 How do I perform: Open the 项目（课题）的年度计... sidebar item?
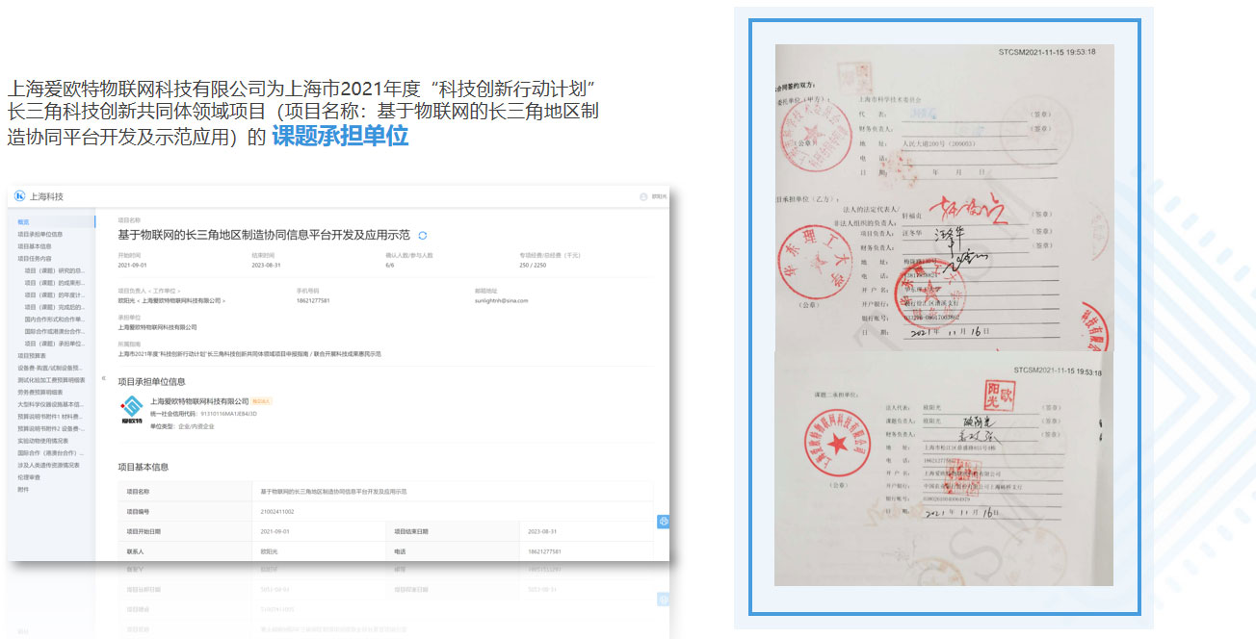point(54,295)
